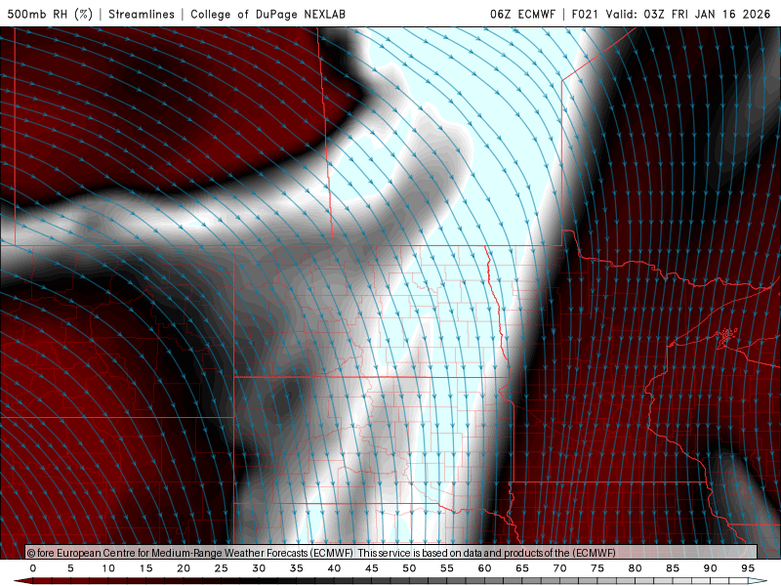Click the colorbar label "25"
The height and width of the screenshot is (586, 781).
(x=222, y=568)
